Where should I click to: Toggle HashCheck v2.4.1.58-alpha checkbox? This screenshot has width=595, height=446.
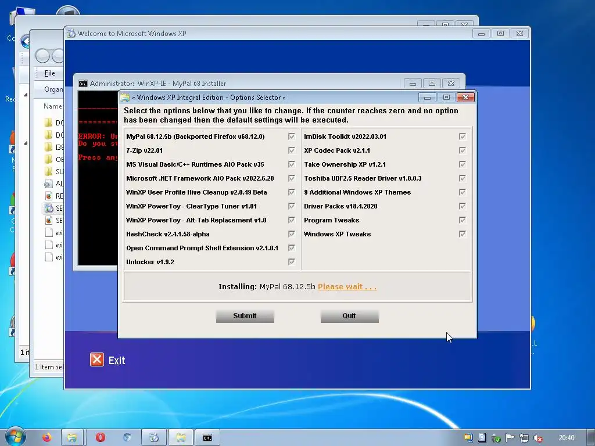[x=292, y=234]
